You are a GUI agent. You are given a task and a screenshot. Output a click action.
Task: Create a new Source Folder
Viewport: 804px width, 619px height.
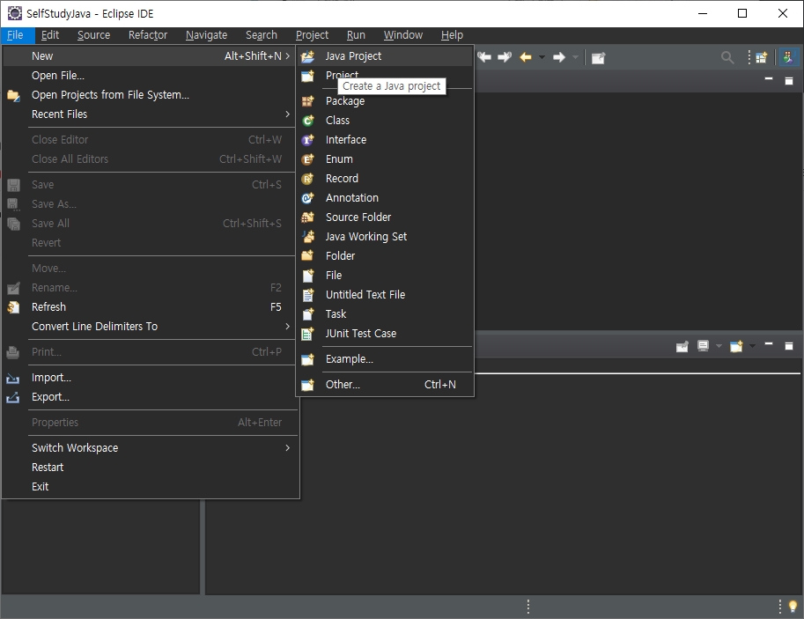pyautogui.click(x=385, y=217)
